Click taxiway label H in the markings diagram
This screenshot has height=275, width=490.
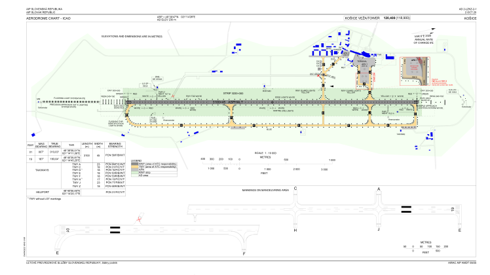tap(295, 230)
